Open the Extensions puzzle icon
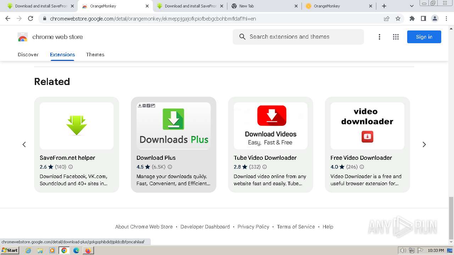The image size is (454, 255). tap(412, 18)
